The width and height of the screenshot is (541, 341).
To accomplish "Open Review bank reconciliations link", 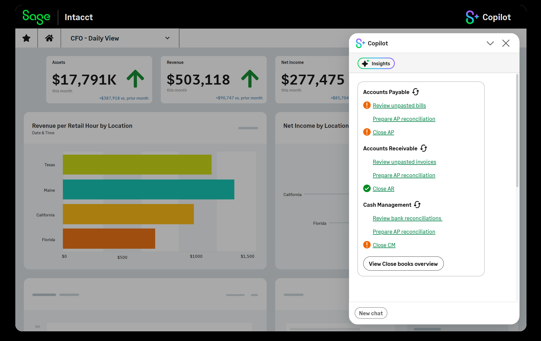I will (x=407, y=218).
